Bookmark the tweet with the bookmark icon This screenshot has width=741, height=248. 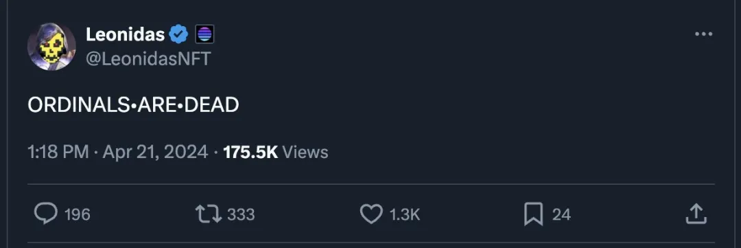tap(533, 214)
